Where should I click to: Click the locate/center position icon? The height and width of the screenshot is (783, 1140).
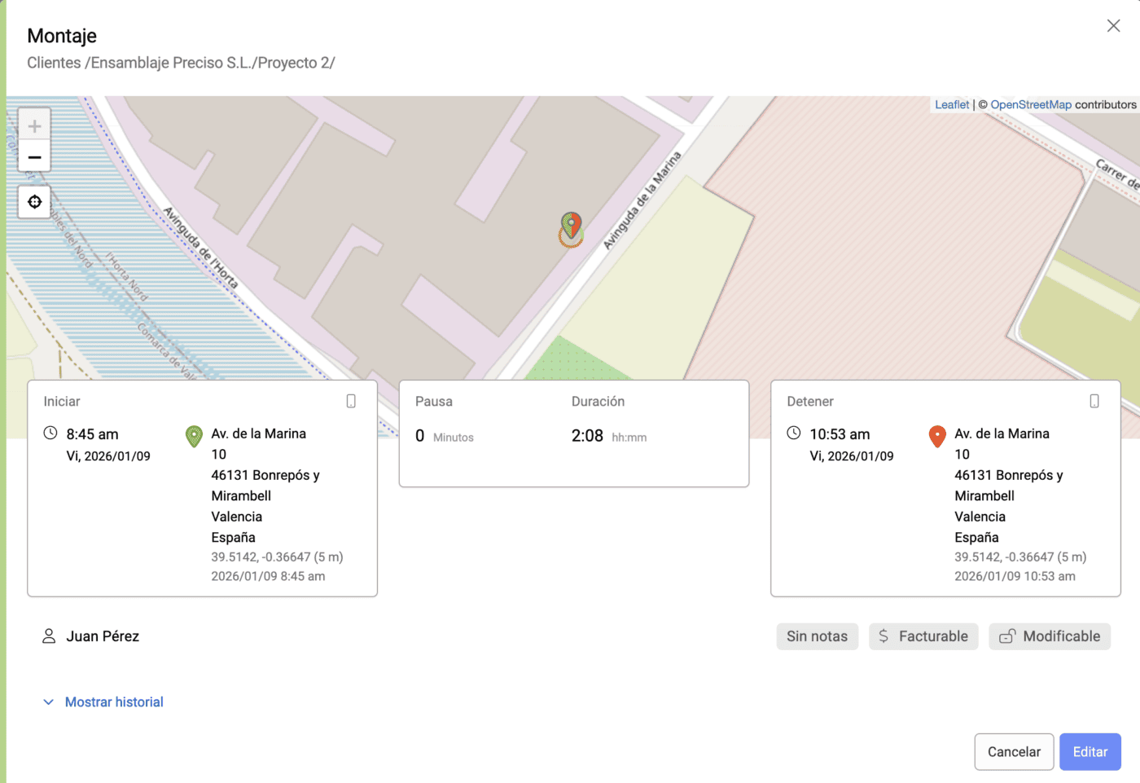(34, 201)
